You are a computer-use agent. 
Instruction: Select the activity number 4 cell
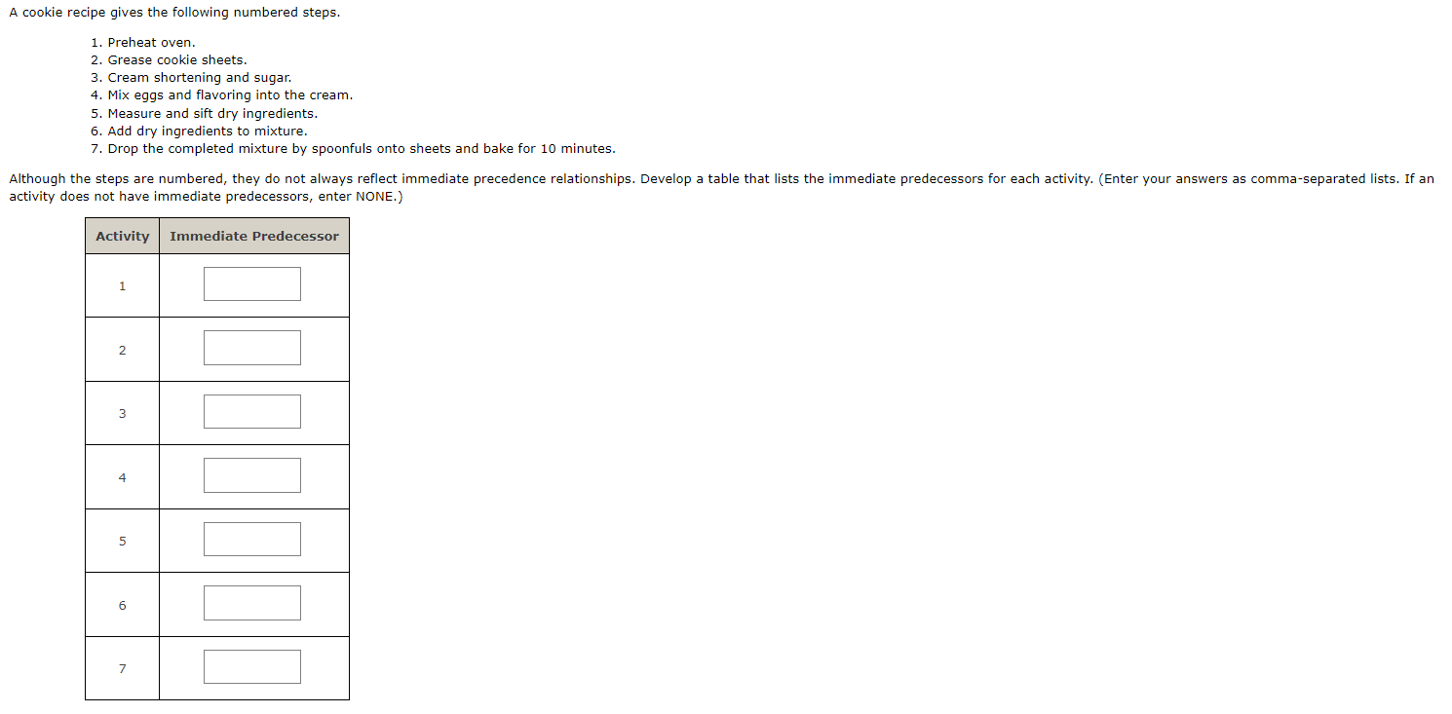coord(122,477)
